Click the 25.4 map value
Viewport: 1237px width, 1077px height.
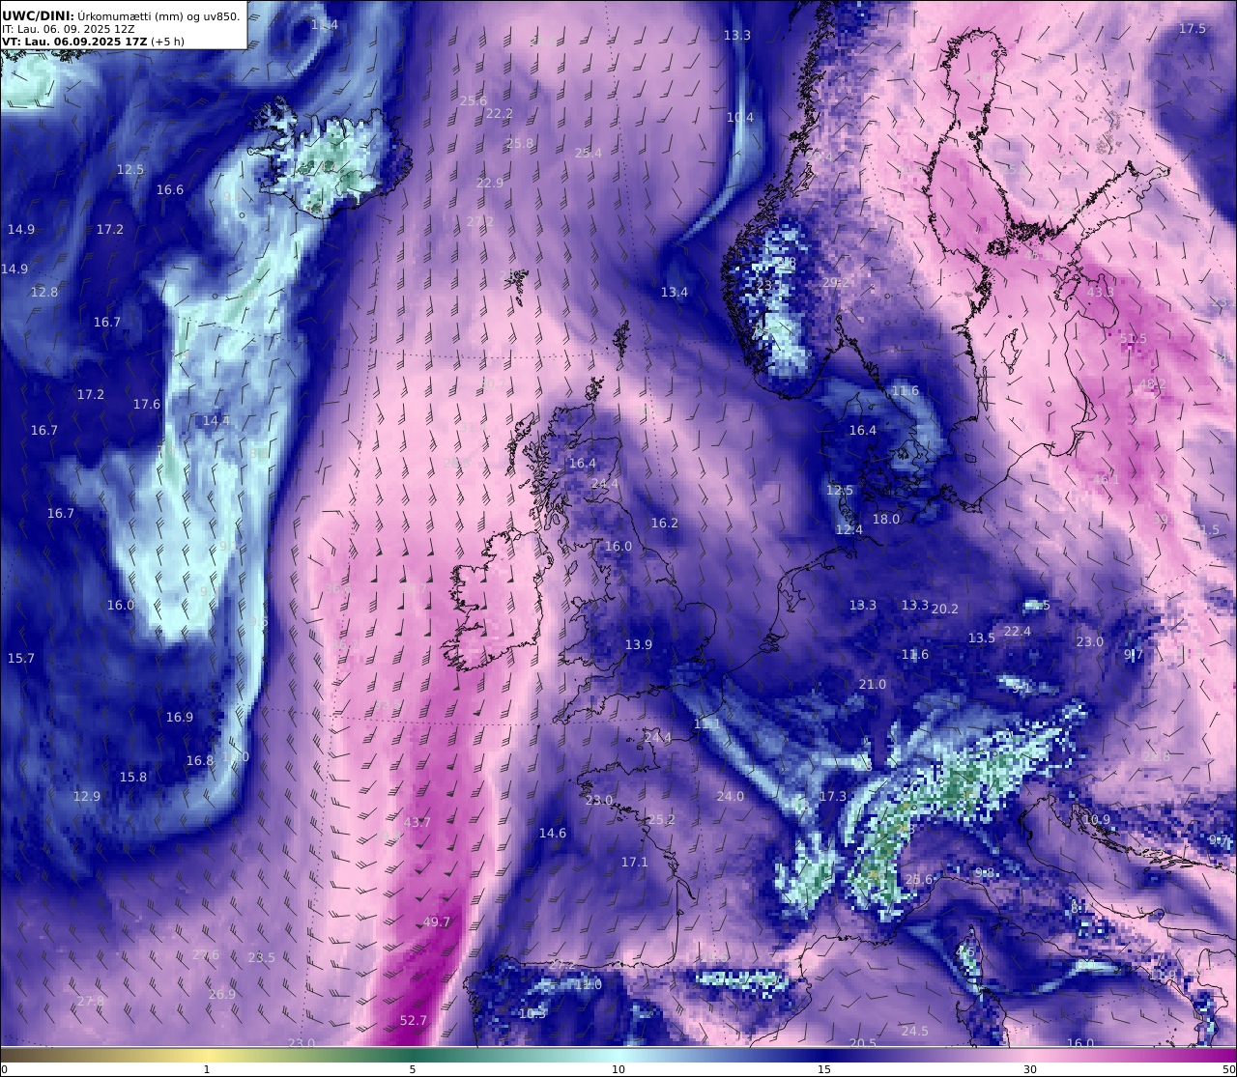(x=588, y=153)
